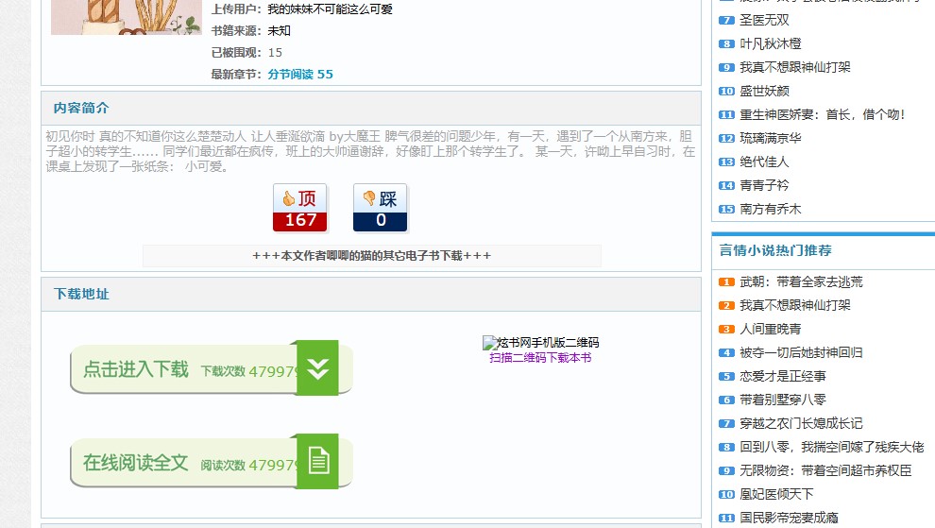Open novel 无限物资：带着空间超市养权臣
The height and width of the screenshot is (528, 935).
click(825, 470)
